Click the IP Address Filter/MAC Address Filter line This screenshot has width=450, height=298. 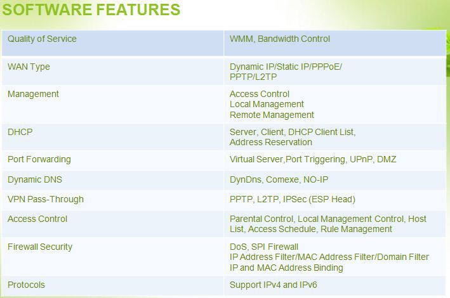(x=329, y=257)
